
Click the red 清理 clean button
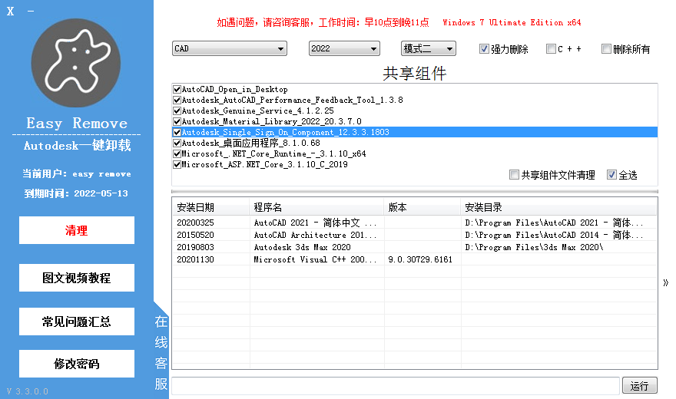tap(77, 230)
